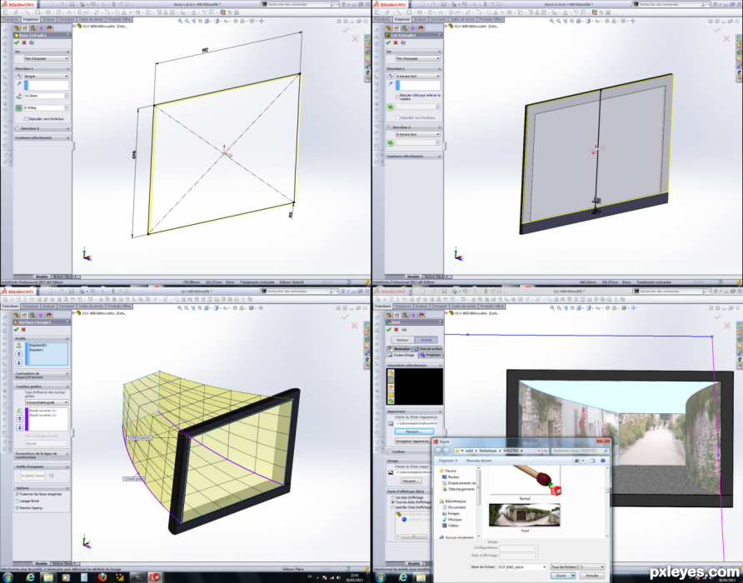
Task: Select Spécifier l'état d'affichage radio button
Action: [392, 507]
